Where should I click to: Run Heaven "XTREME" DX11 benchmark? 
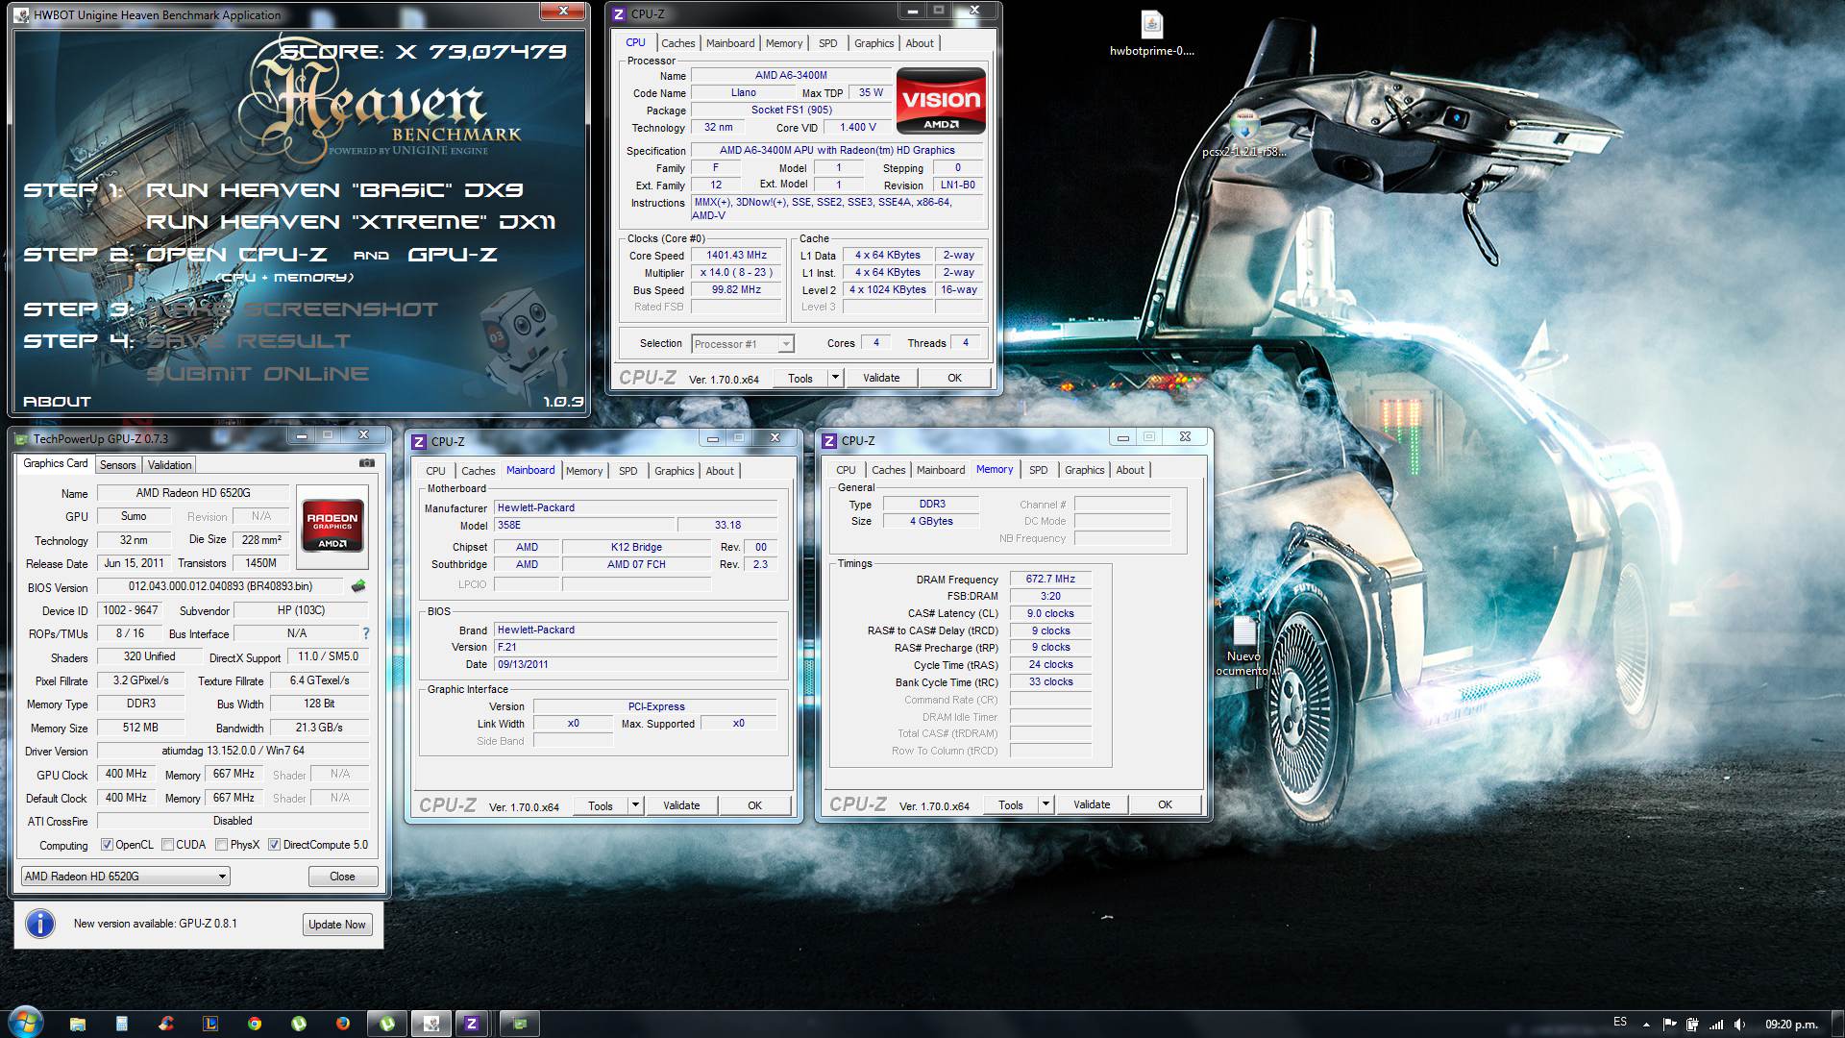pyautogui.click(x=351, y=222)
